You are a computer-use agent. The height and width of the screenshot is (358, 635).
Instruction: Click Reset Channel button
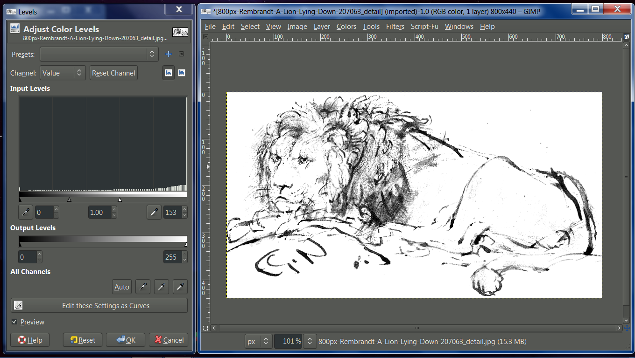pyautogui.click(x=113, y=73)
